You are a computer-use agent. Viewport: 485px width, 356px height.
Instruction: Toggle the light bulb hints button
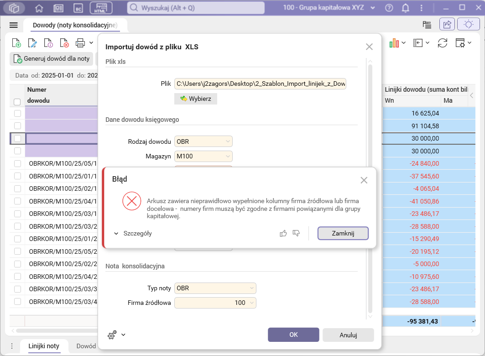(x=469, y=25)
